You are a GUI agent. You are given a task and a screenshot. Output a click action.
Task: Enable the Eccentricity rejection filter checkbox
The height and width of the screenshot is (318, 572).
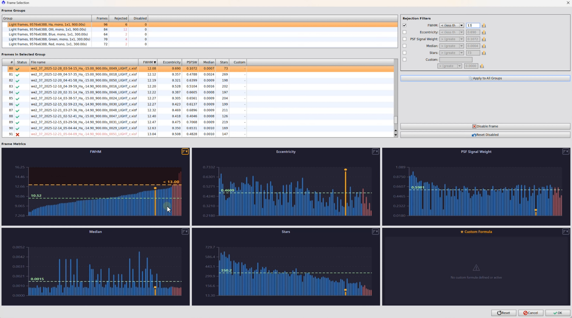coord(405,32)
